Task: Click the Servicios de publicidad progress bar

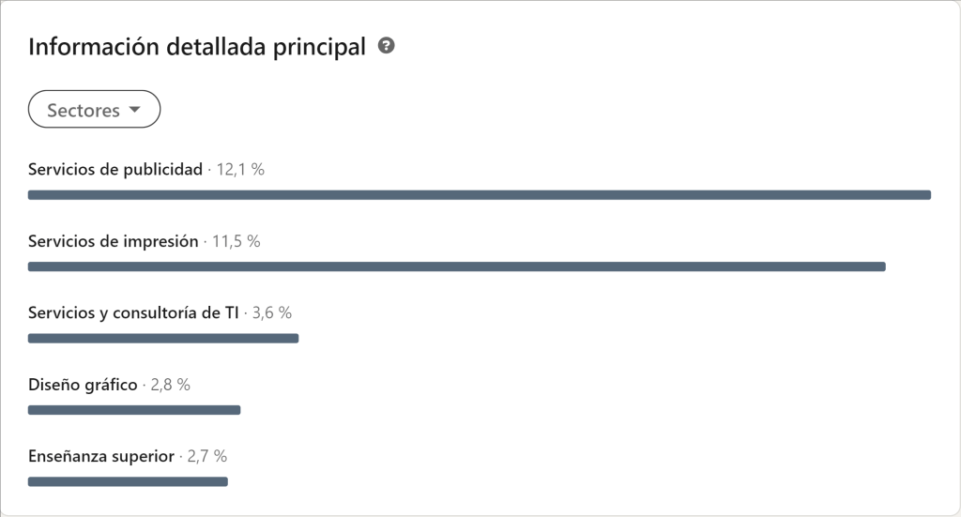Action: (x=479, y=195)
